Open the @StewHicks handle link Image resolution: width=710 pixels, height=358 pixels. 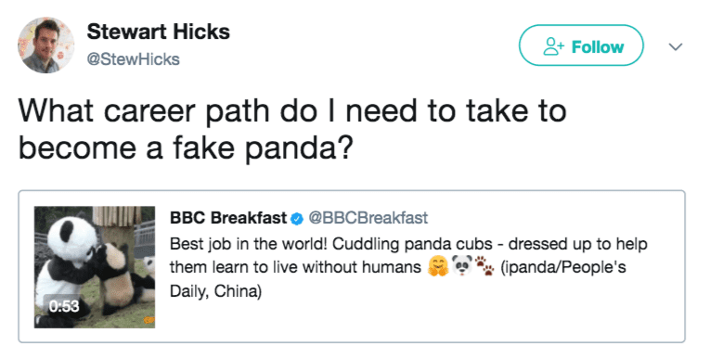(133, 59)
